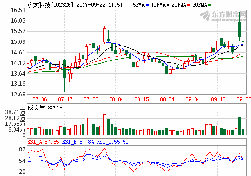
Task: Select the 13.16 price axis label
Action: pos(18,84)
